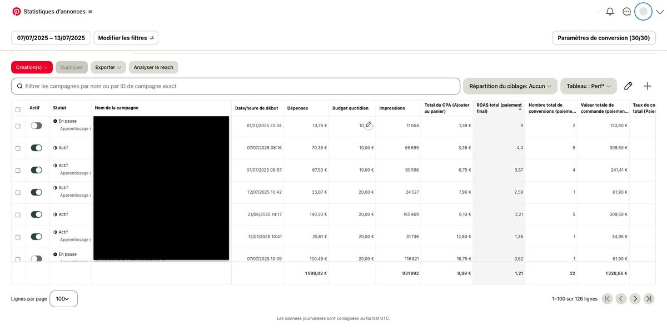Click Total du CPA (Ajouter au panier) header
Viewport: 667px width, 330px height.
click(447, 108)
